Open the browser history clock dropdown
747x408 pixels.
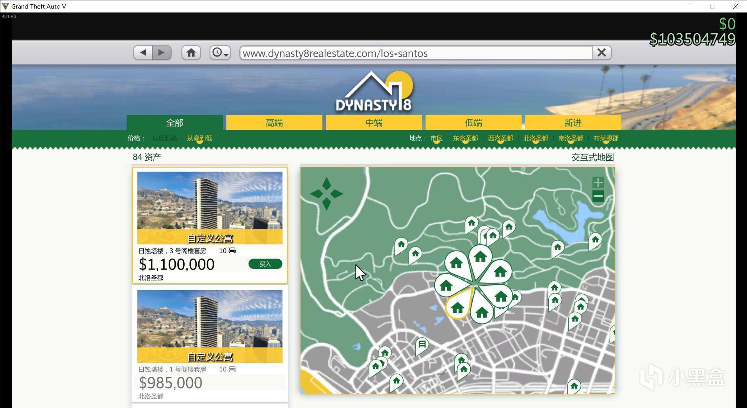(x=220, y=53)
